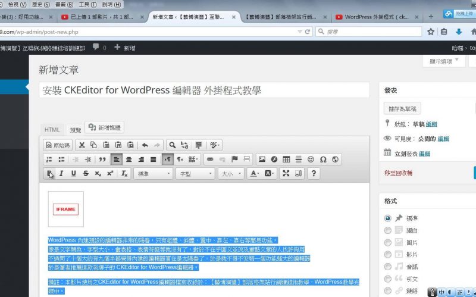Open the 標準 paragraph format dropdown
Viewport: 476px width, 297px height.
[x=154, y=173]
